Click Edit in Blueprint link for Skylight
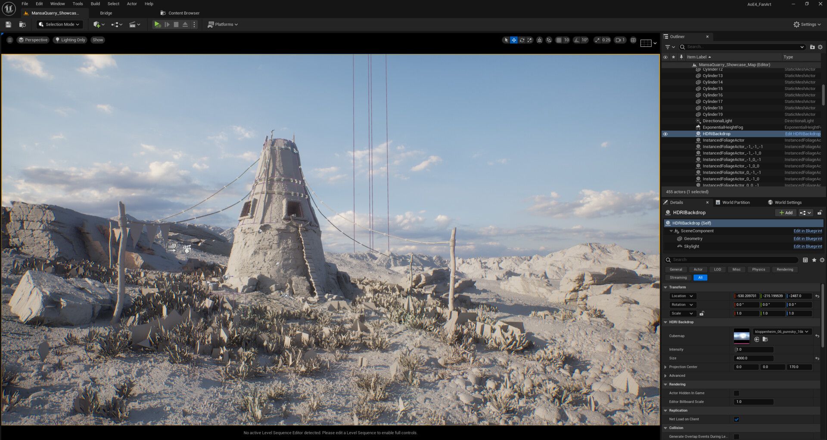Screen dimensions: 827x440 point(808,246)
